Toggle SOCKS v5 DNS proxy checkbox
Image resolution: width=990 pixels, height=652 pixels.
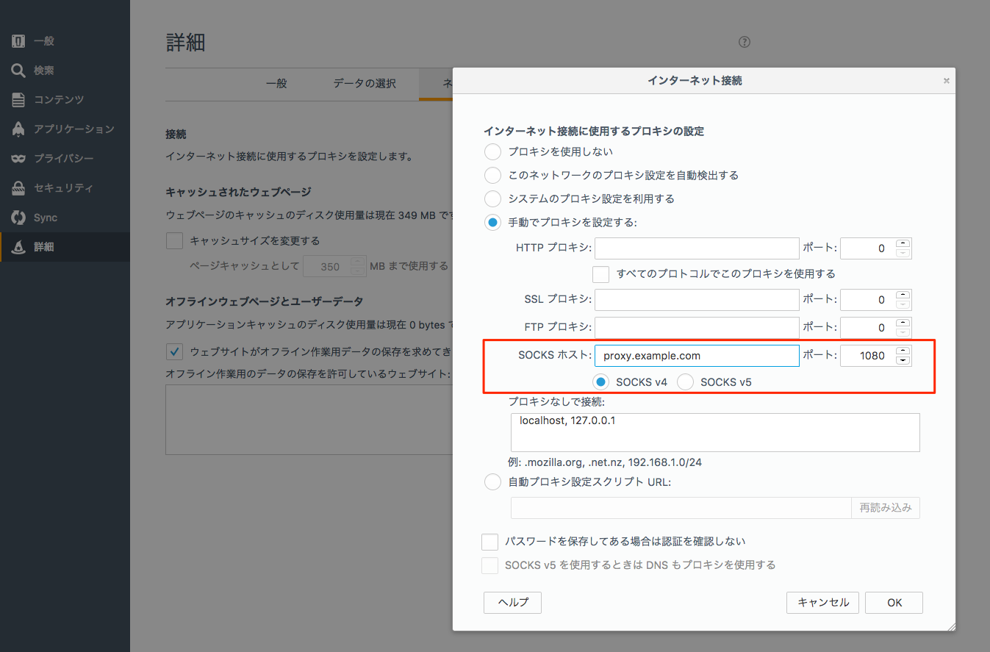tap(490, 565)
